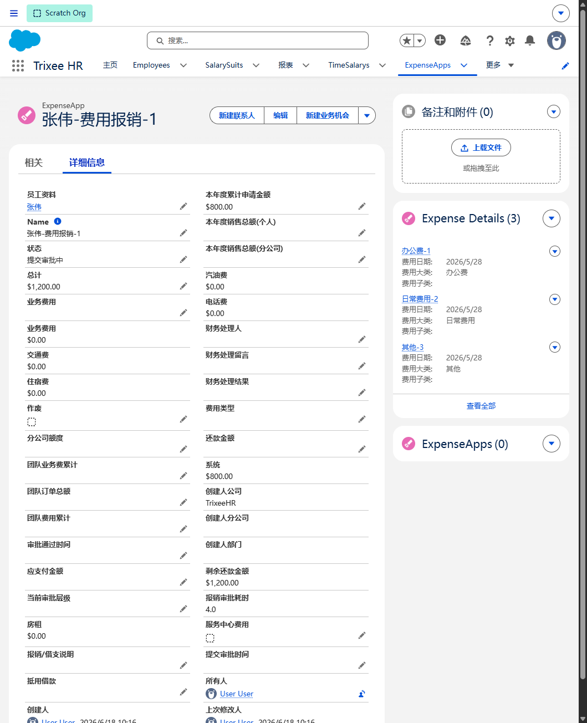This screenshot has height=723, width=587.
Task: Edit the 提交审批时间 field pencil
Action: pyautogui.click(x=362, y=665)
